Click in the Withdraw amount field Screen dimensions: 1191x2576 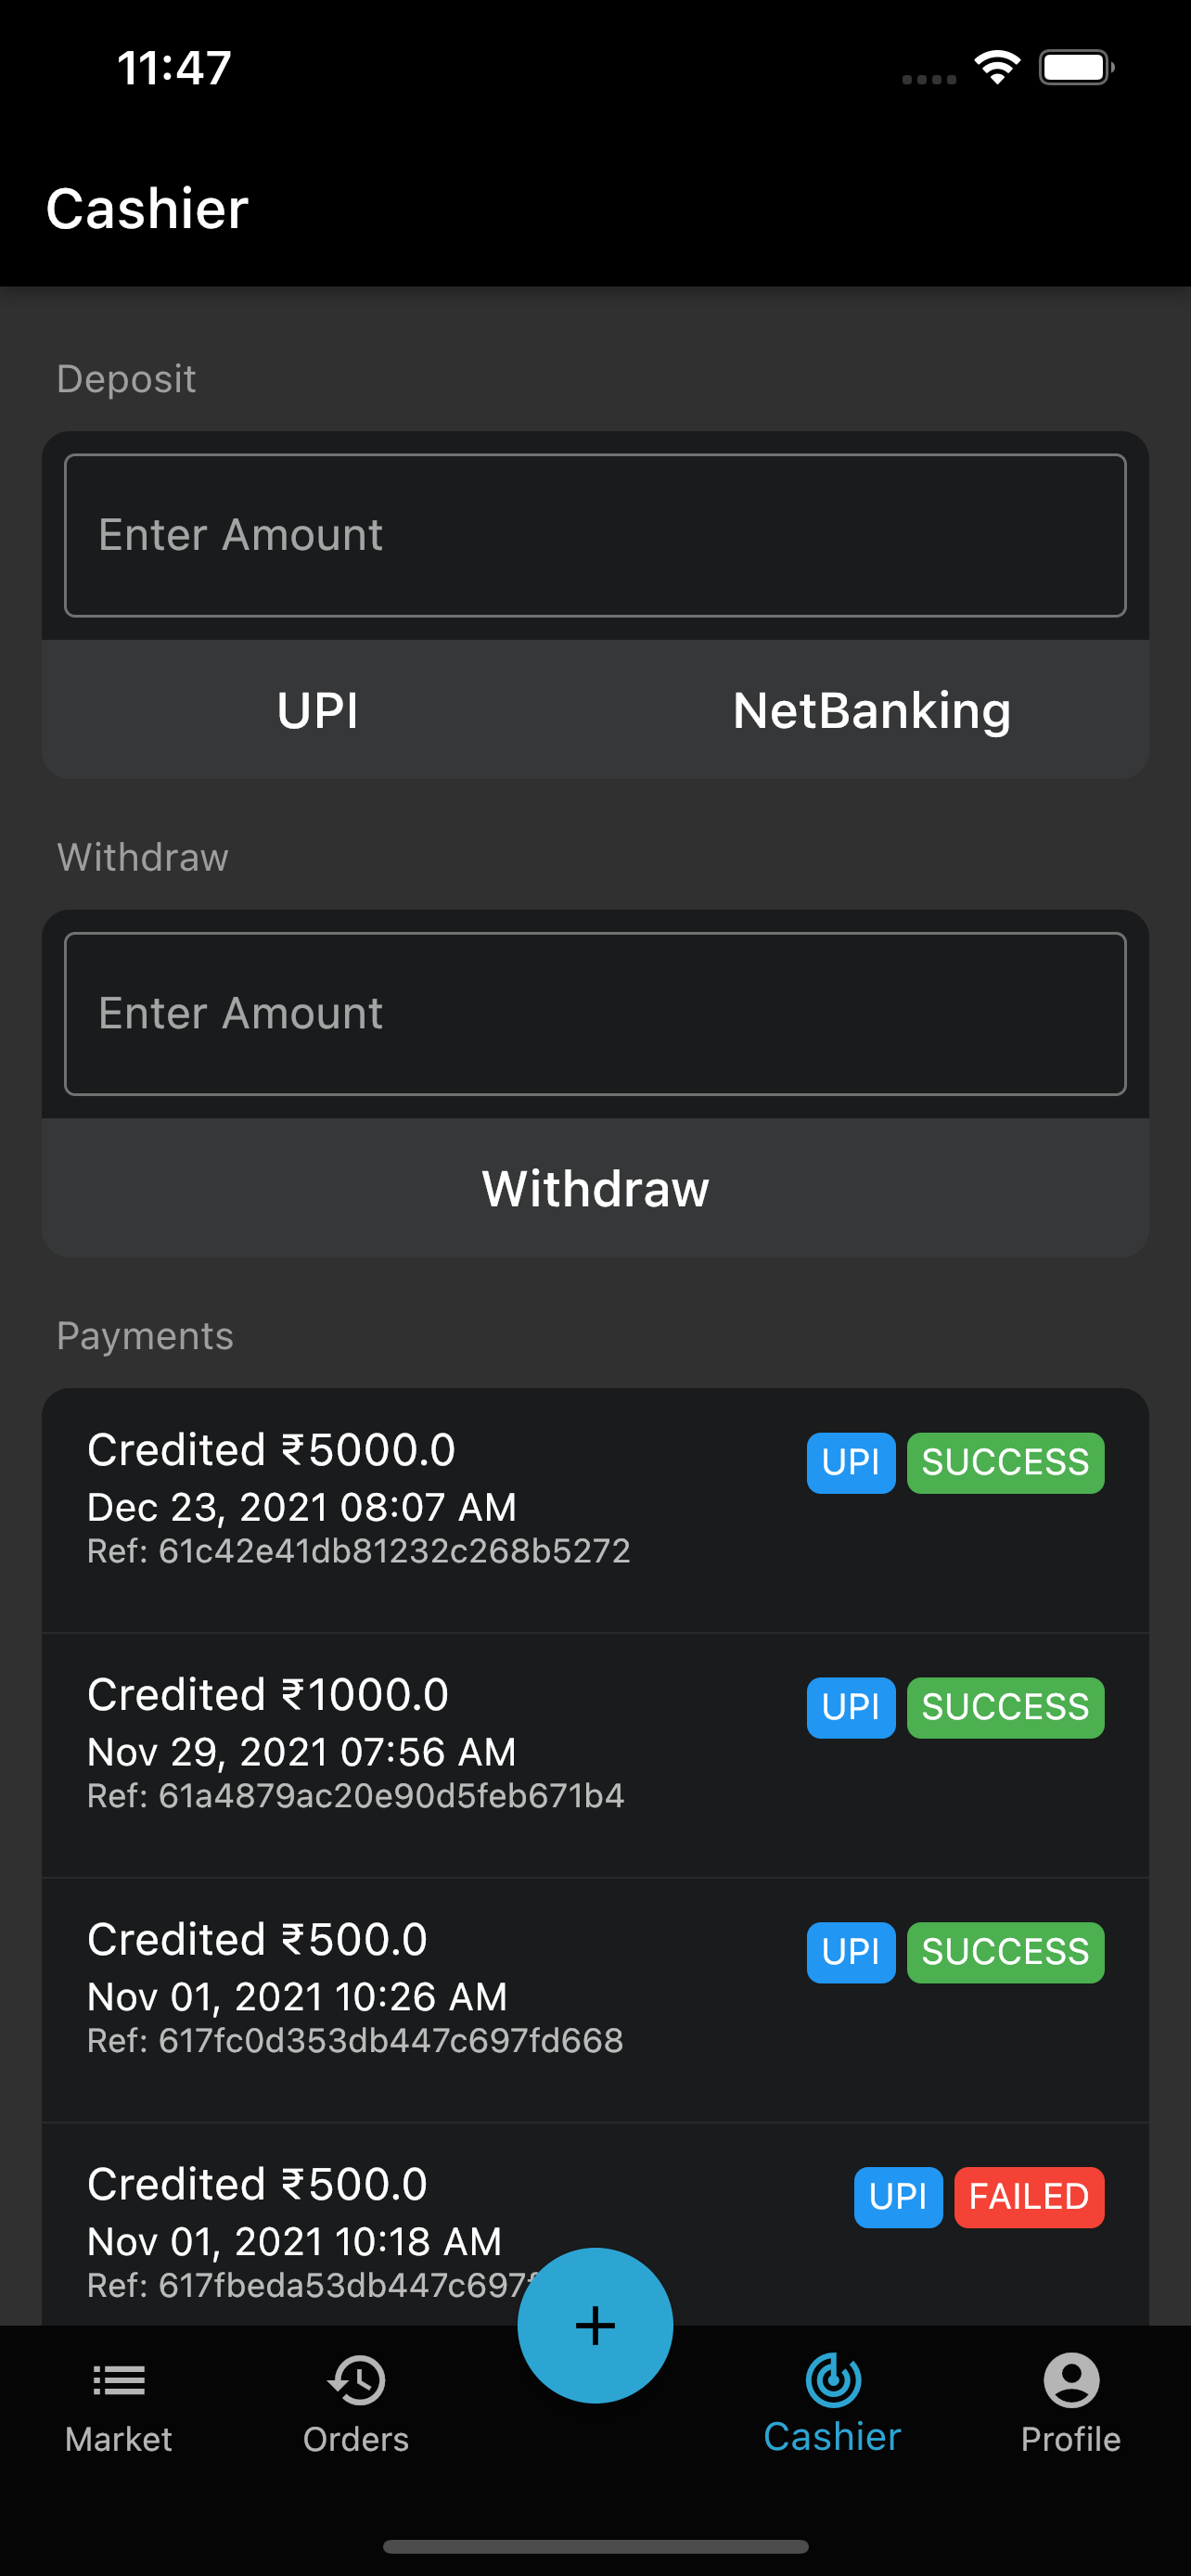595,1014
